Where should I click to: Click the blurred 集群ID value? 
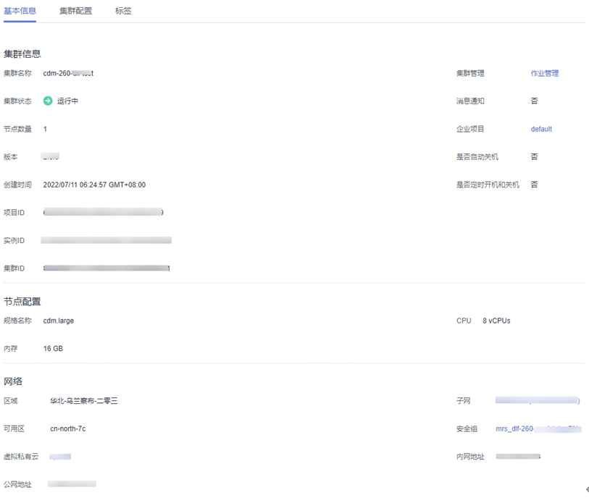(x=106, y=269)
